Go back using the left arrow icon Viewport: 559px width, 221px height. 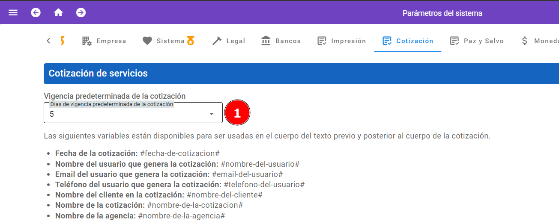36,13
